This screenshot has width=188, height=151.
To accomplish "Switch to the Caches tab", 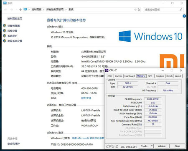I will tap(119, 76).
